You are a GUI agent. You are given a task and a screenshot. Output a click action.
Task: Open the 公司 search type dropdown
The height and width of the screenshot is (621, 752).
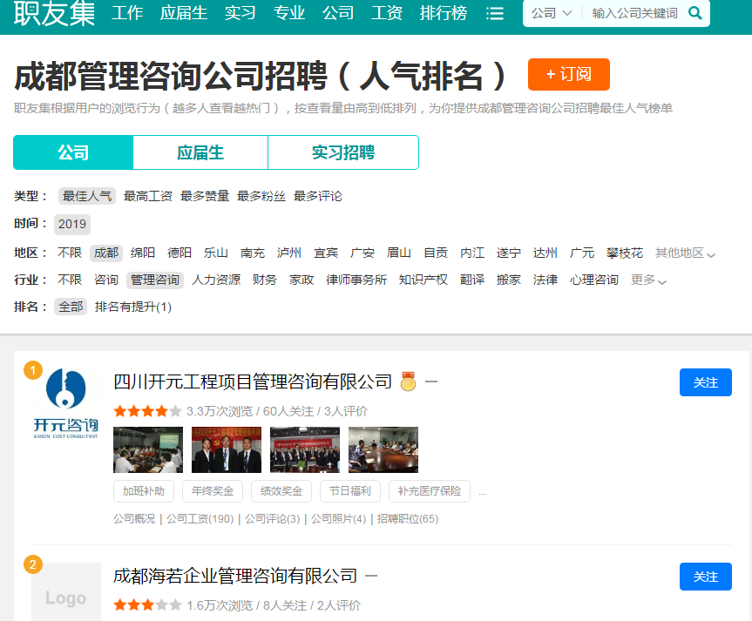tap(552, 13)
